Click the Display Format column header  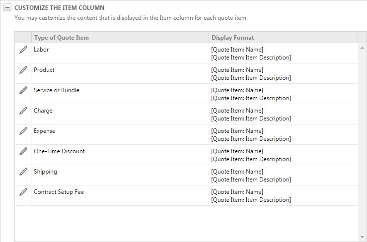coord(233,38)
